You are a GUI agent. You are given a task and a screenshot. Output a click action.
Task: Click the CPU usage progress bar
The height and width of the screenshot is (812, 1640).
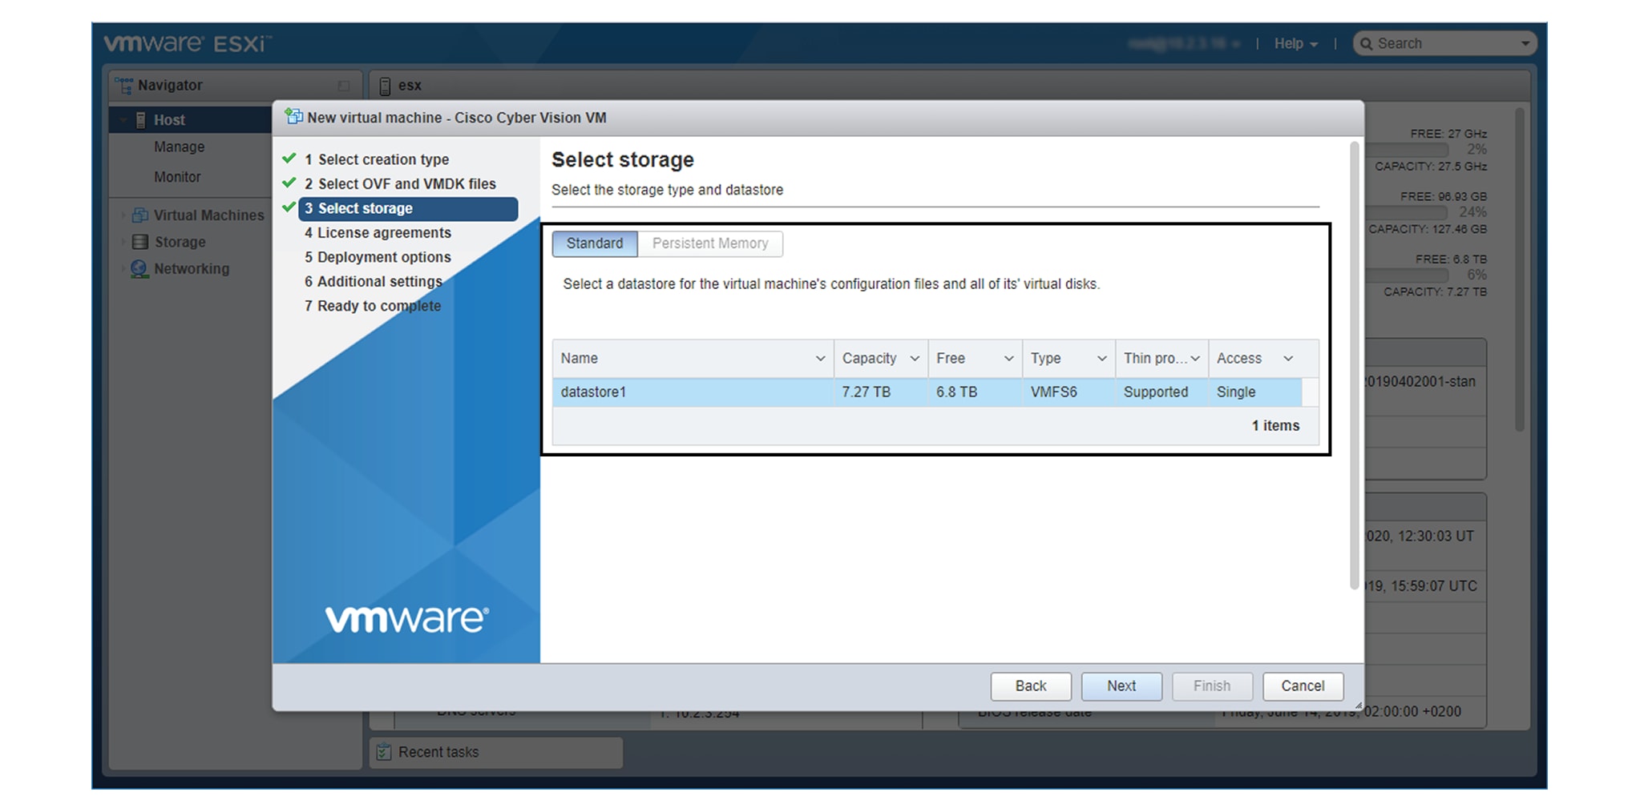[x=1408, y=150]
